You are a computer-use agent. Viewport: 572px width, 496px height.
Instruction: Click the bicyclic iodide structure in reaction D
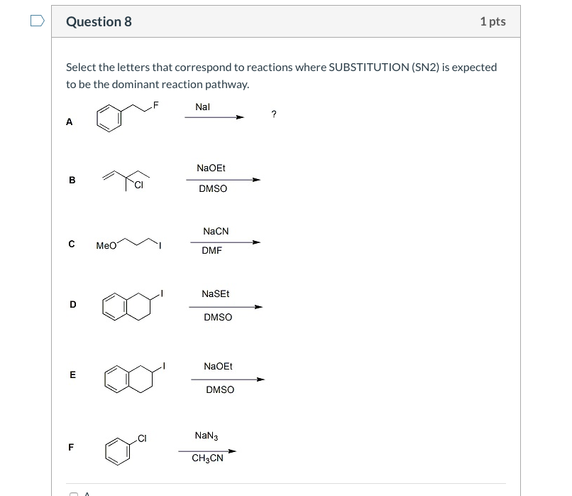[131, 305]
